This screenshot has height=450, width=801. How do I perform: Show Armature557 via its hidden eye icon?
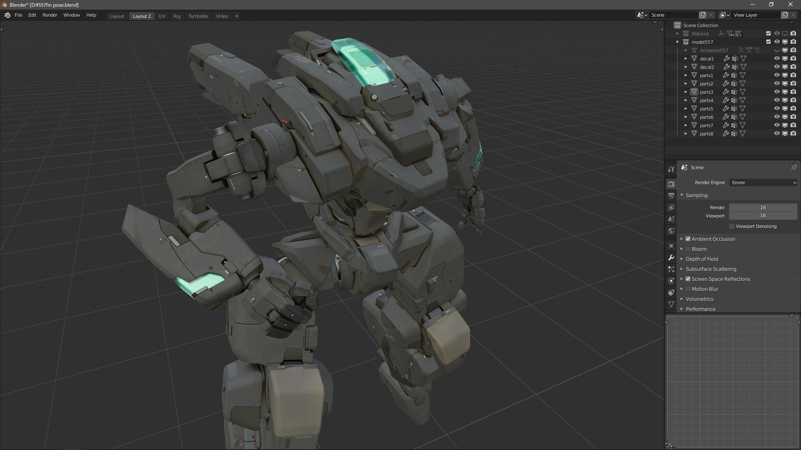click(x=777, y=50)
